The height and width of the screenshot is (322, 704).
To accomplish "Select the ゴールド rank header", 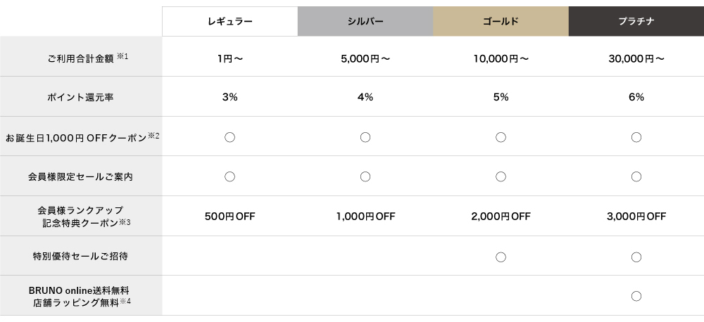I will (x=501, y=22).
